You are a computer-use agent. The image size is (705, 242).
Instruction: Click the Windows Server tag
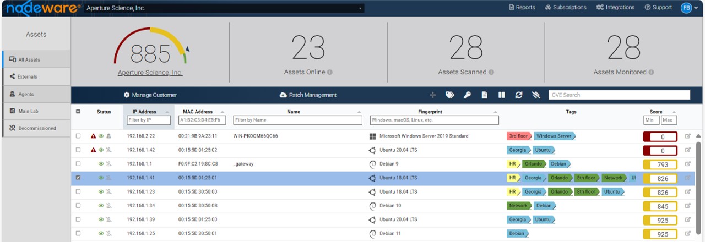point(555,136)
